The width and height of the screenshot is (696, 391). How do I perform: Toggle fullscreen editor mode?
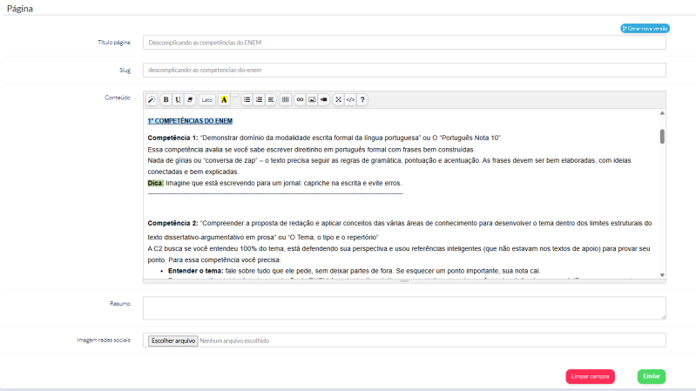click(338, 100)
